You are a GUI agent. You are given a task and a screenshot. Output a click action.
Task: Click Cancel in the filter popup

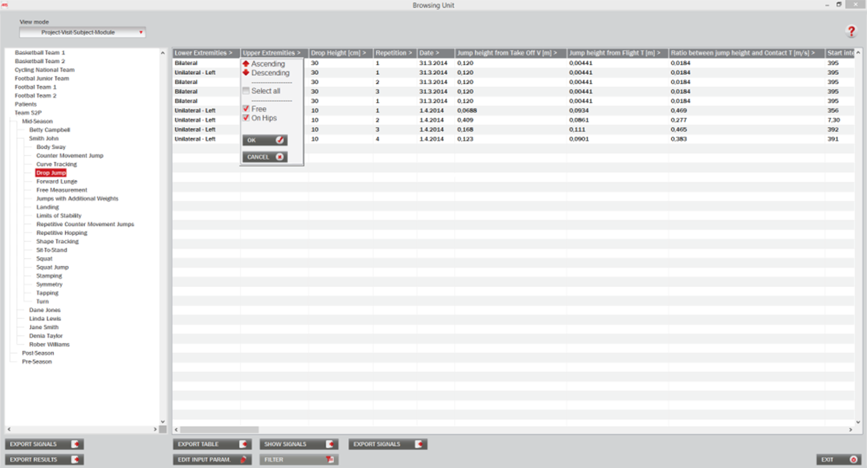pyautogui.click(x=265, y=157)
